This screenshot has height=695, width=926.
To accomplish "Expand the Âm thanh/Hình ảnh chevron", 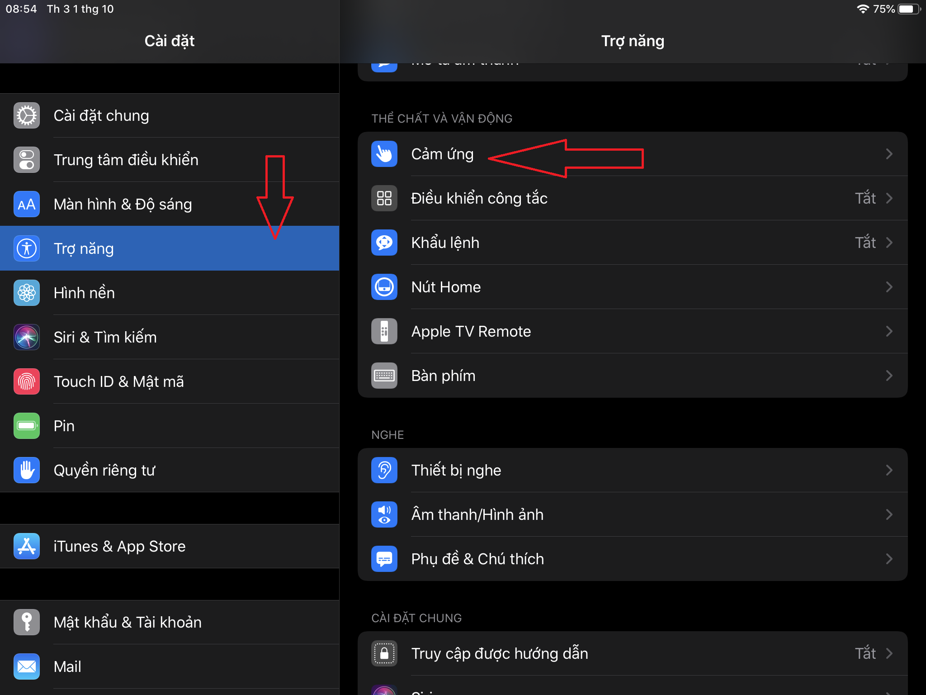I will click(x=889, y=514).
